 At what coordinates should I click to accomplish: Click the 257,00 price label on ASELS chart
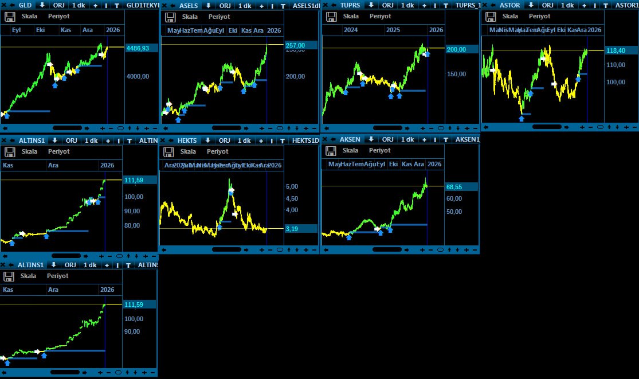coord(301,45)
